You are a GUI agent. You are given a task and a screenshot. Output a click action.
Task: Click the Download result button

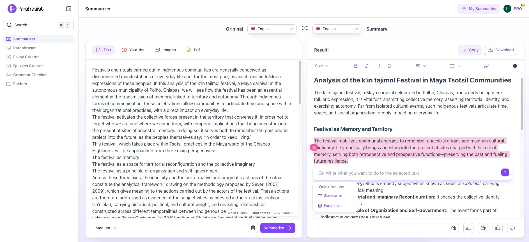501,50
